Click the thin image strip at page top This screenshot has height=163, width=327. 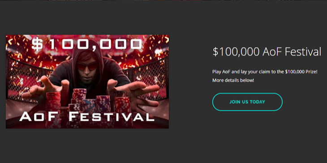pos(163,0)
